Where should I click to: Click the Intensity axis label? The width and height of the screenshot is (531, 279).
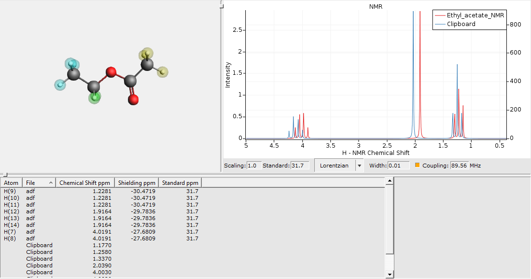tap(227, 75)
